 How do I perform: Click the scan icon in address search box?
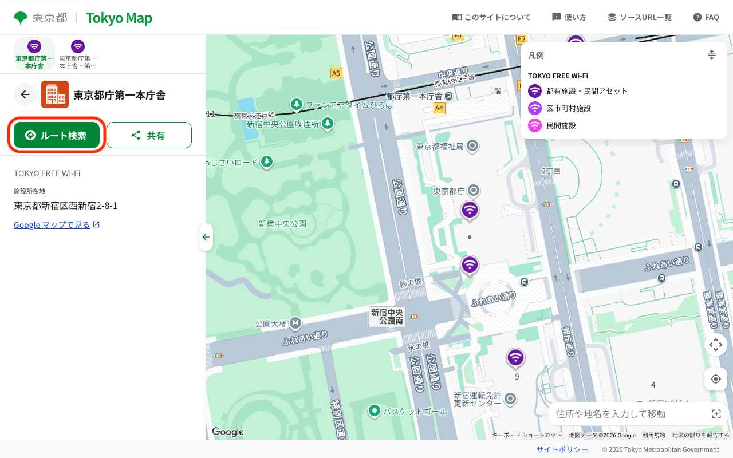coord(716,414)
